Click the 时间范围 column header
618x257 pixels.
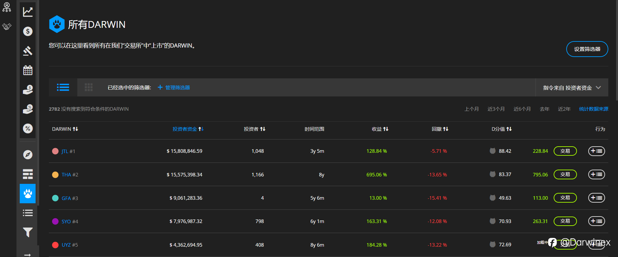pos(314,129)
